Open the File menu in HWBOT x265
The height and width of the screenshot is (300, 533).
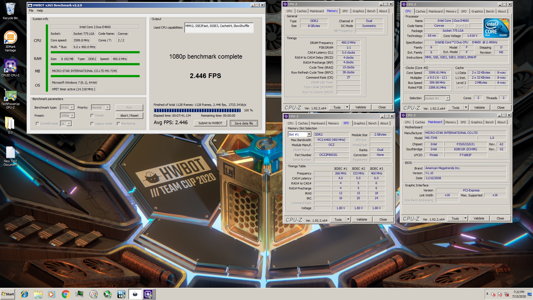coord(31,11)
